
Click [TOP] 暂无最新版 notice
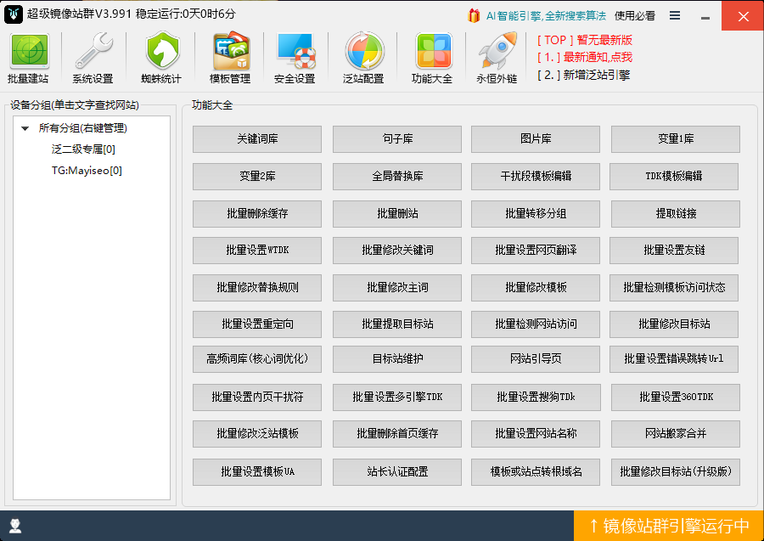pos(585,40)
